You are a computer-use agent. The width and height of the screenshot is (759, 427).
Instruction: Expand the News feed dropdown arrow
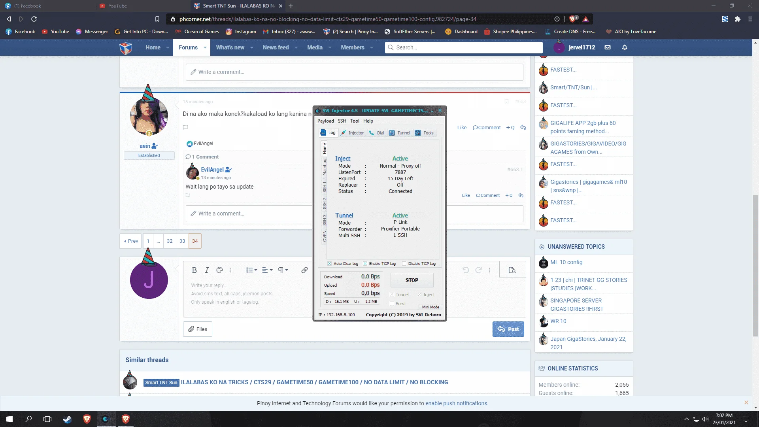[296, 47]
